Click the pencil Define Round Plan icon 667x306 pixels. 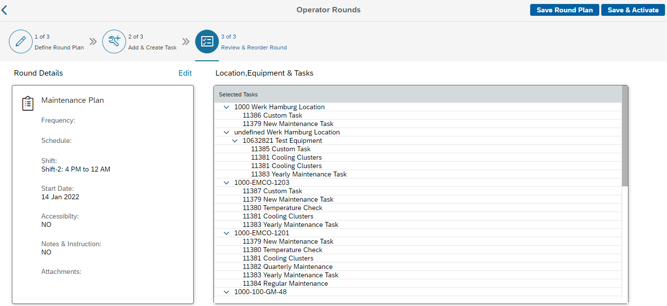pyautogui.click(x=21, y=42)
